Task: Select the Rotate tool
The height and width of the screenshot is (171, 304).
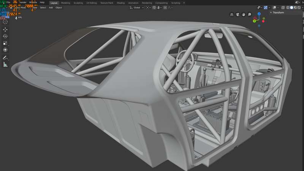Action: tap(5, 36)
